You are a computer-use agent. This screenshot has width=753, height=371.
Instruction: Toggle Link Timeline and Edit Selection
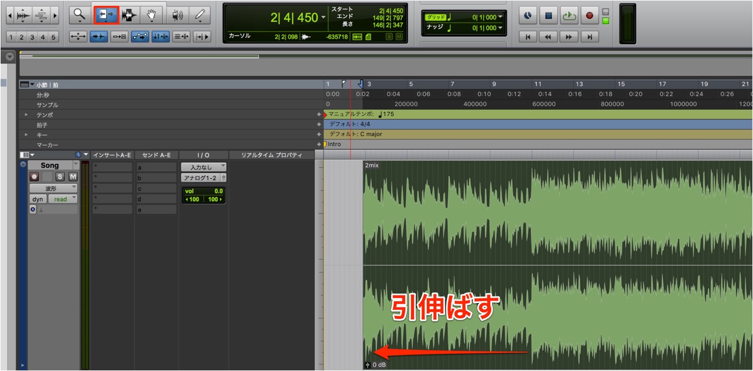(161, 37)
